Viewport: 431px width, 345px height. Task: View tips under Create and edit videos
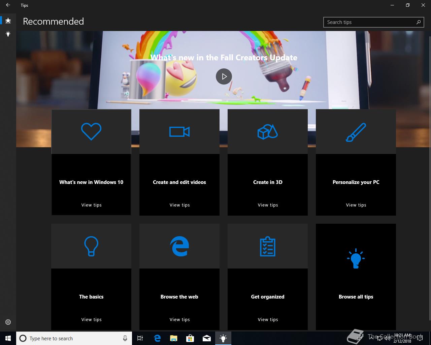tap(179, 205)
